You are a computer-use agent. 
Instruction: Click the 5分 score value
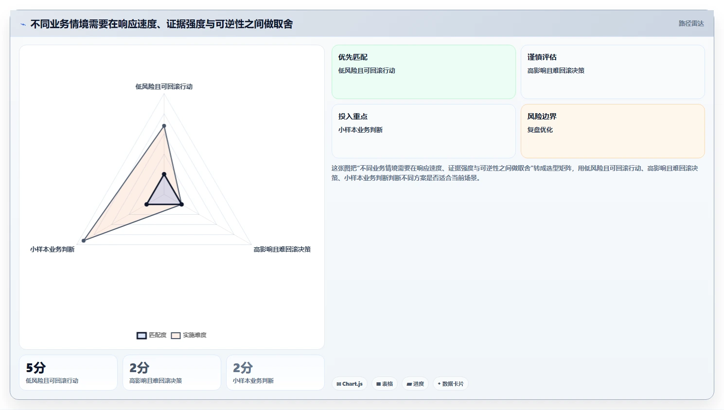click(35, 368)
